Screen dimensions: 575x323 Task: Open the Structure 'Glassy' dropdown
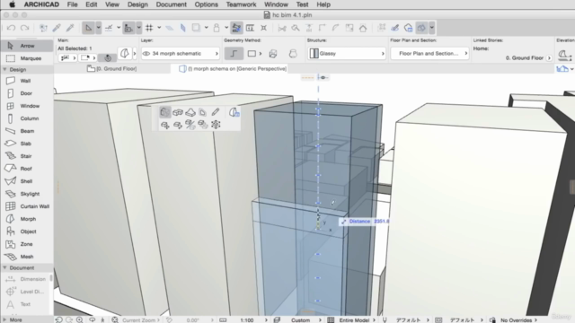(x=346, y=54)
